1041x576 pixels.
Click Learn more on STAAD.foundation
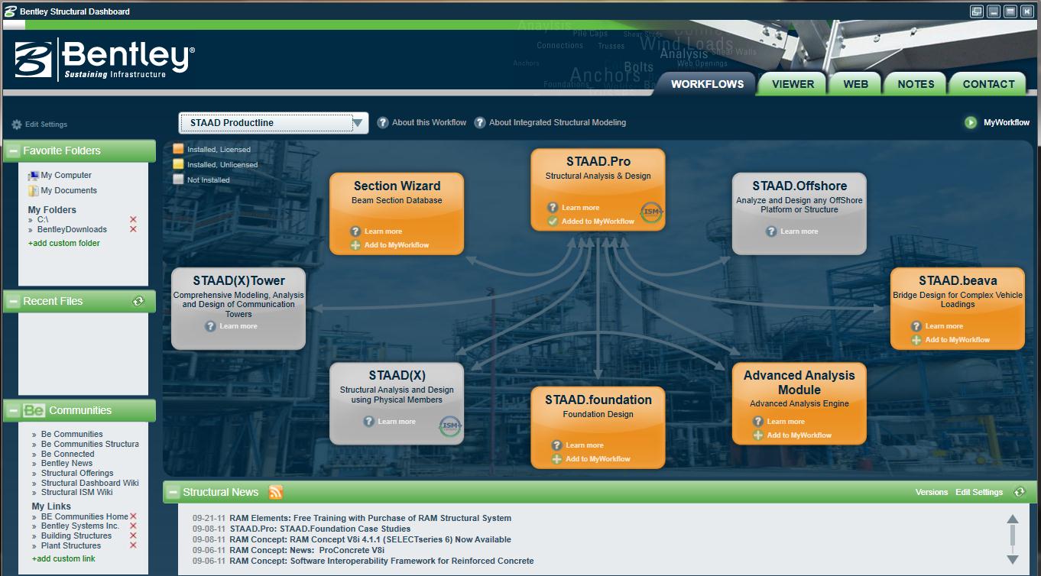coord(584,445)
